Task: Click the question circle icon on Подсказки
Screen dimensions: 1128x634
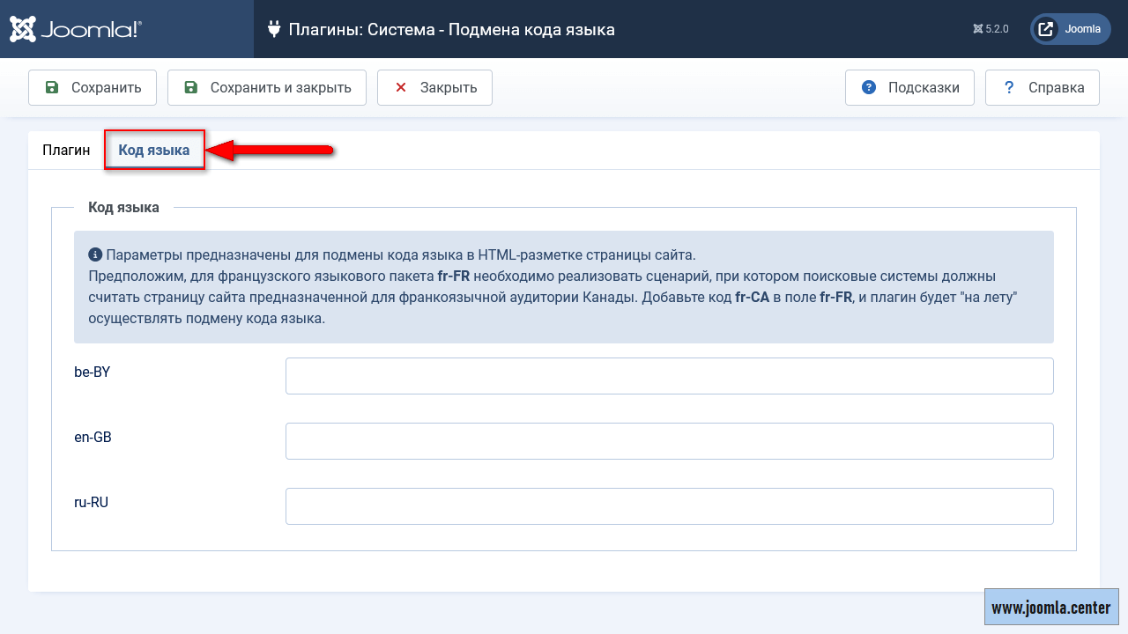Action: tap(869, 87)
